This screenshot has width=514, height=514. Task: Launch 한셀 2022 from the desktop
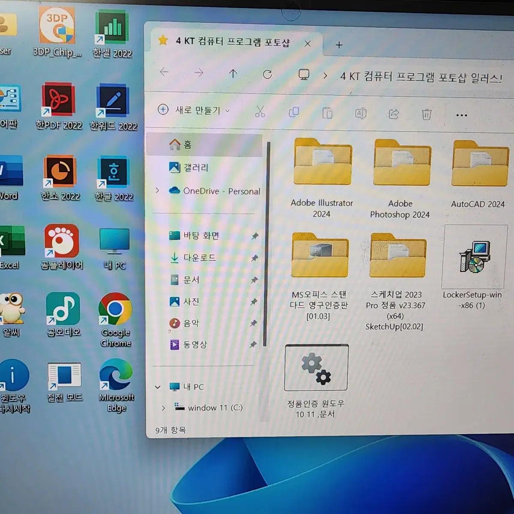click(x=112, y=34)
